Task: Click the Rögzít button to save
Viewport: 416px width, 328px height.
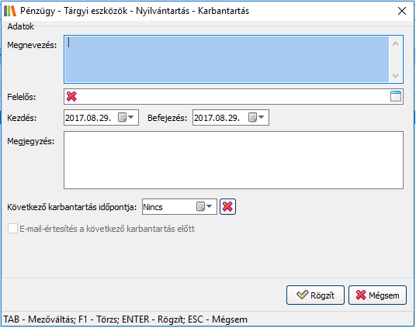Action: (315, 295)
